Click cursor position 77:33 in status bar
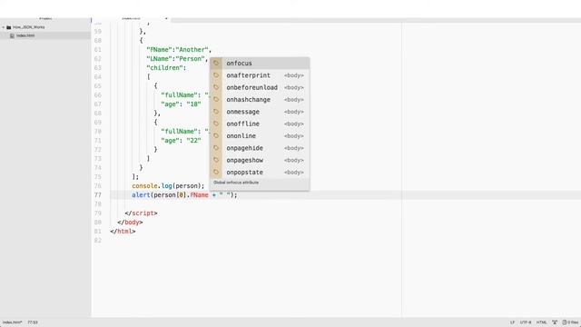 click(33, 322)
